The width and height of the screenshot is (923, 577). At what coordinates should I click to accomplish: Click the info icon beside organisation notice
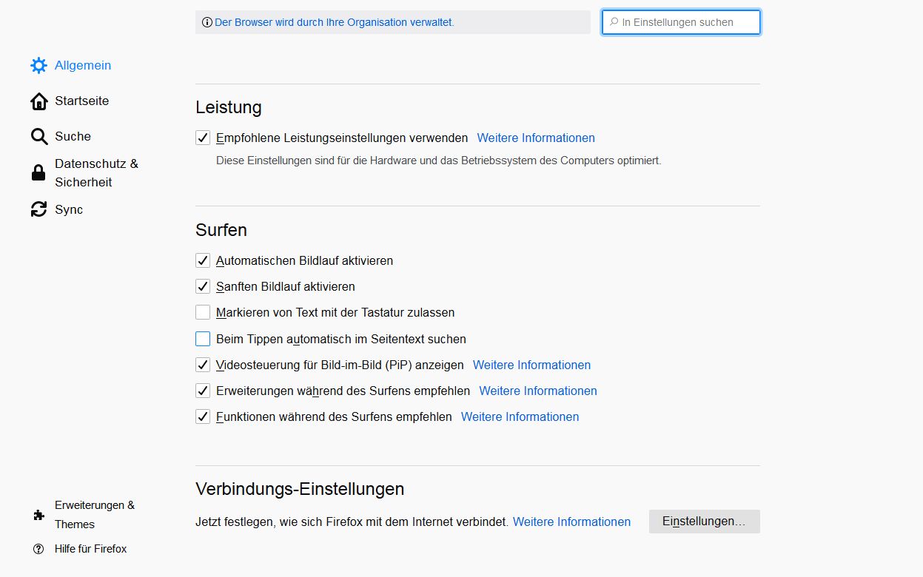207,23
